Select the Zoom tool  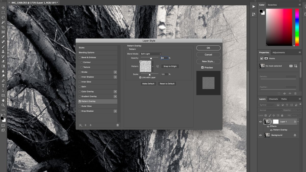tap(3, 105)
